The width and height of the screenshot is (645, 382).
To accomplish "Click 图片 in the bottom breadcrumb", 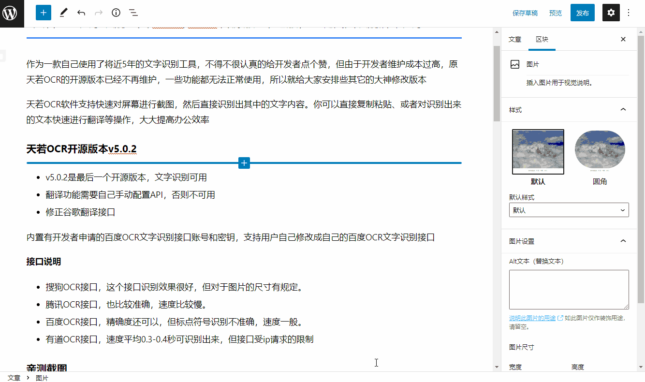I will 42,378.
